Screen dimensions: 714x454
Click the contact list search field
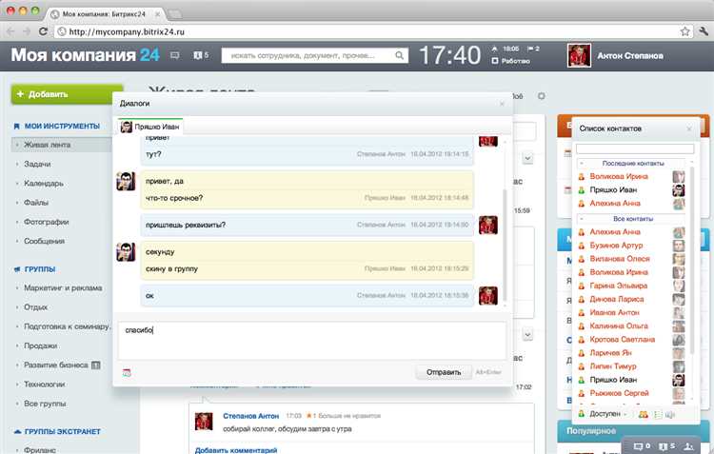click(635, 148)
